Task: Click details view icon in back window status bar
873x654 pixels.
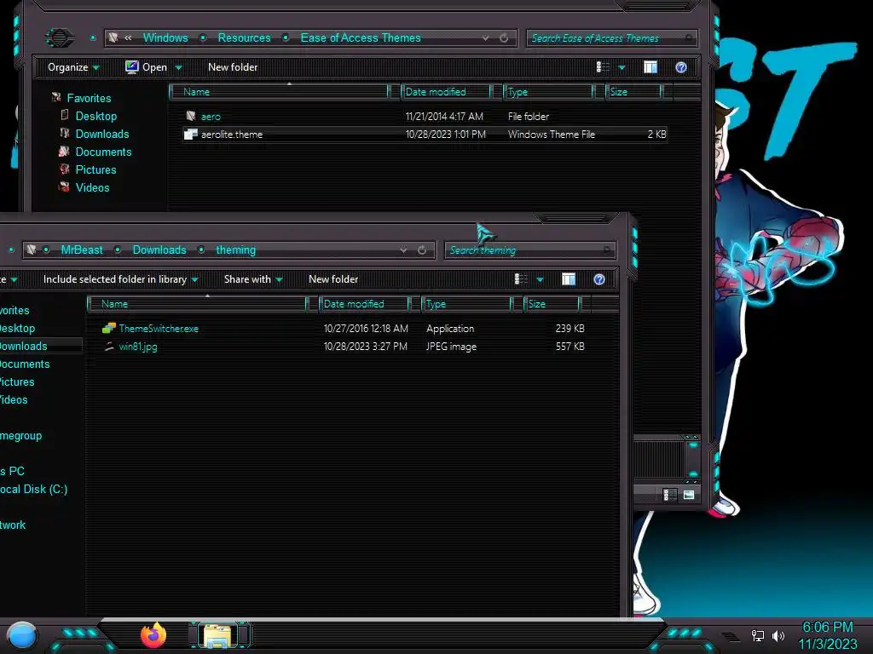Action: [670, 495]
